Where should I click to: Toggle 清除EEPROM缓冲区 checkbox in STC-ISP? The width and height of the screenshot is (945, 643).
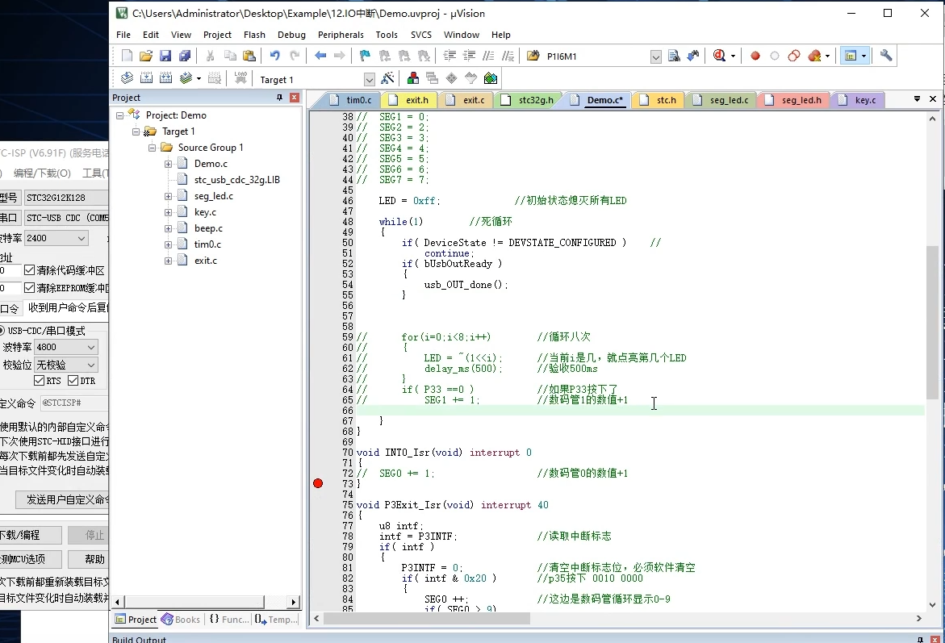tap(30, 288)
